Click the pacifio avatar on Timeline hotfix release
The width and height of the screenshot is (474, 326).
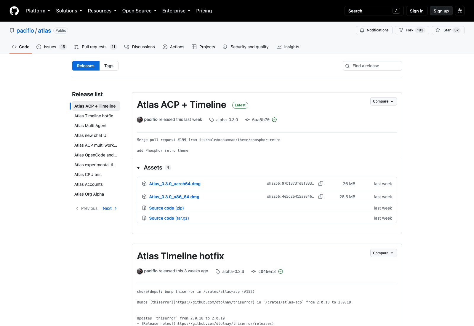click(140, 271)
